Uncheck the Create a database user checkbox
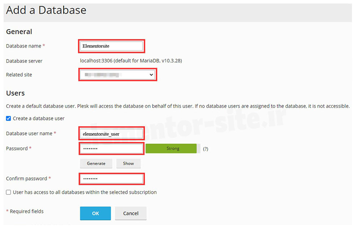Image resolution: width=357 pixels, height=229 pixels. [9, 118]
